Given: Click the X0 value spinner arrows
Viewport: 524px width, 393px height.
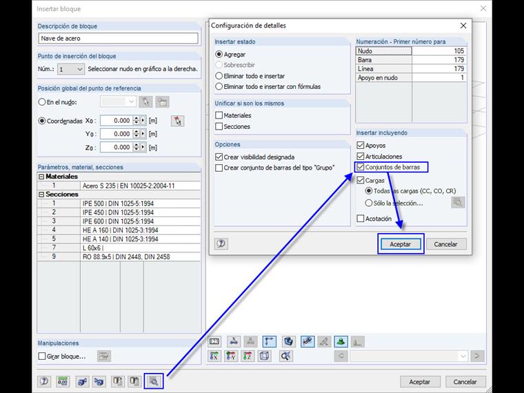Looking at the screenshot, I should (136, 121).
